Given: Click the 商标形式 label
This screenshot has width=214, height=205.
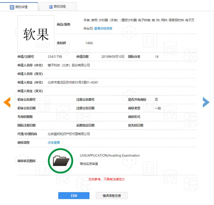Looking at the screenshot, I should 134,117.
